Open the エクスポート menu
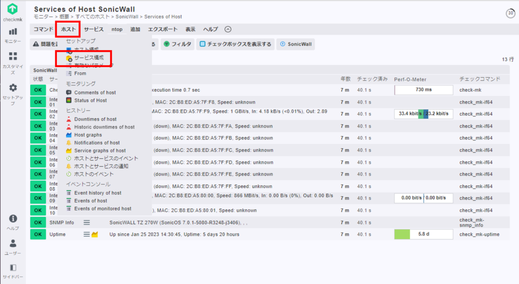519x284 pixels. [x=163, y=29]
